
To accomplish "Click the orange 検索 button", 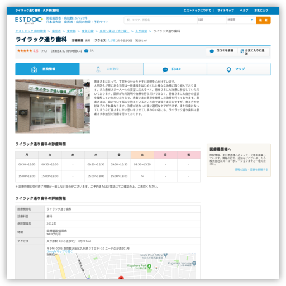I will click(x=263, y=20).
